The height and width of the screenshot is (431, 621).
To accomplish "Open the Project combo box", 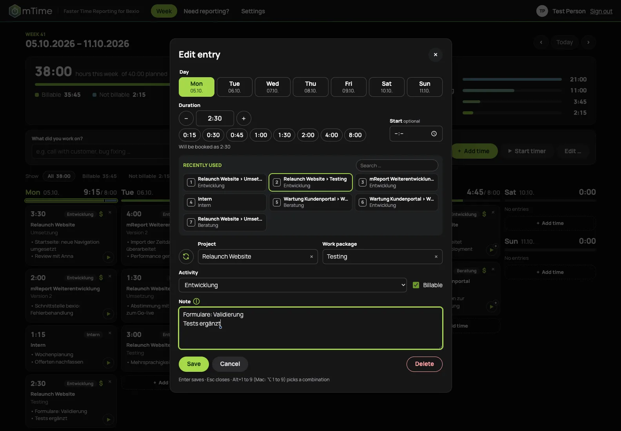I will click(258, 257).
